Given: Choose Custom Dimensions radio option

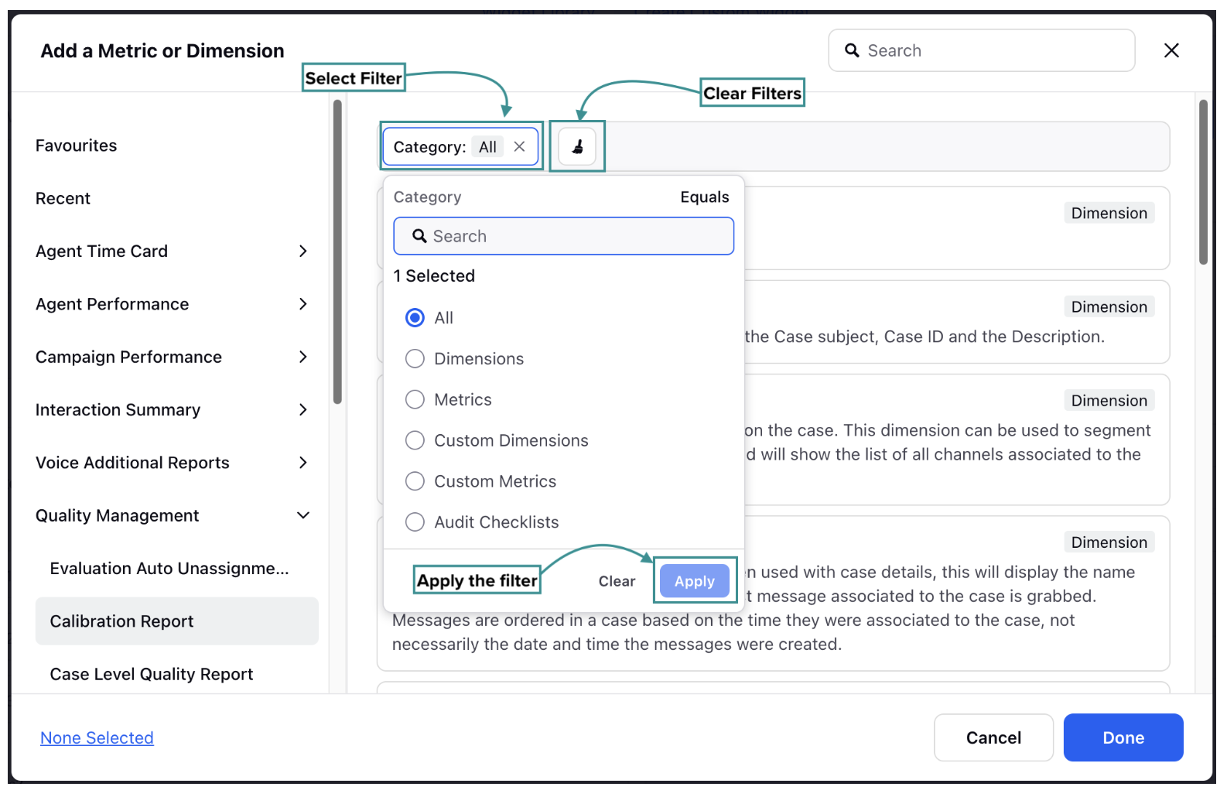Looking at the screenshot, I should point(415,441).
